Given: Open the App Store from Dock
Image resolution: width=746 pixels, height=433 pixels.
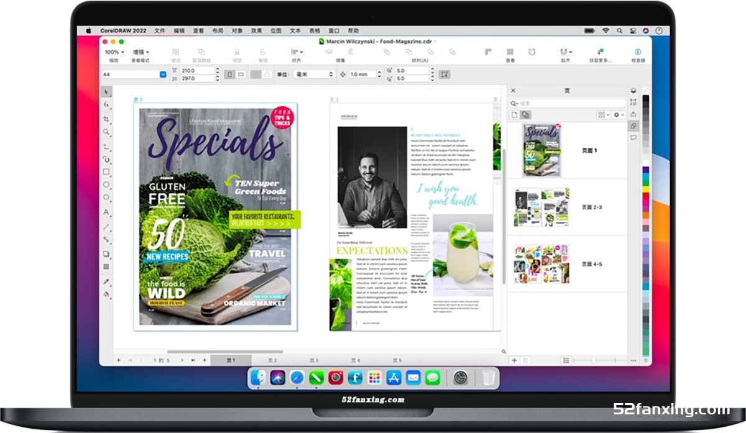Looking at the screenshot, I should (x=394, y=377).
